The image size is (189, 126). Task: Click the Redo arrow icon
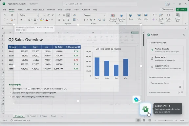(x=5, y=20)
